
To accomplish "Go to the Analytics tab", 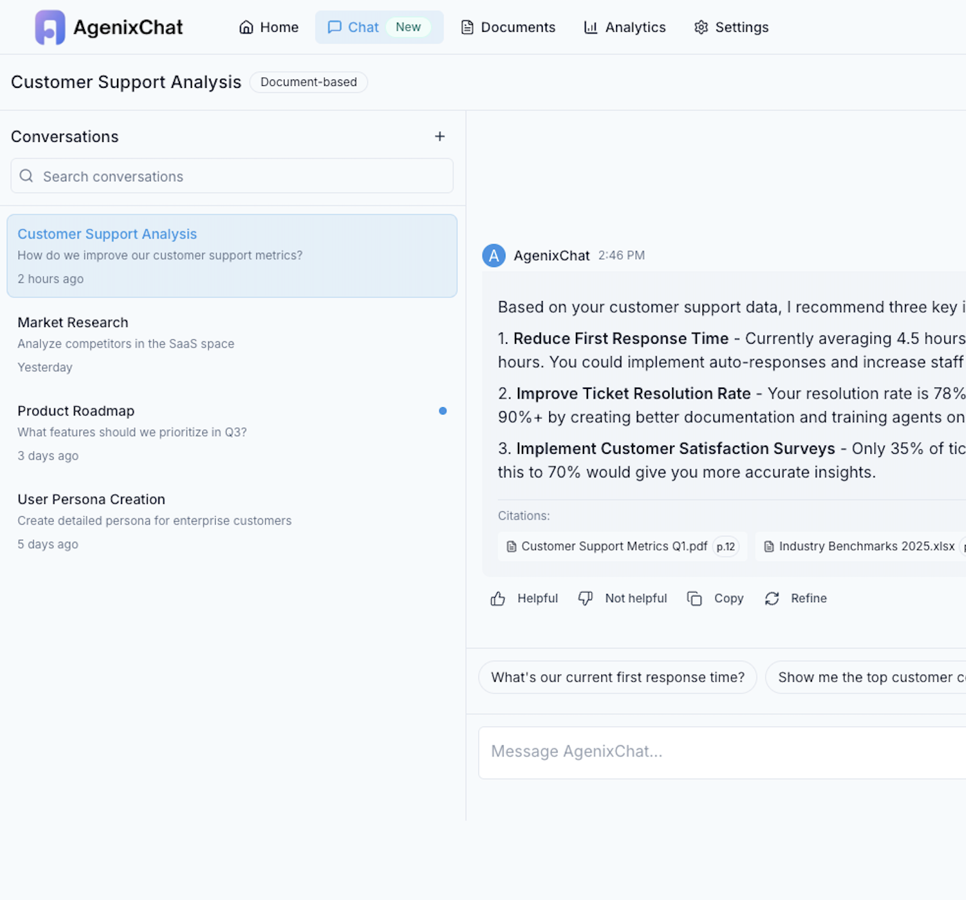I will [x=624, y=27].
